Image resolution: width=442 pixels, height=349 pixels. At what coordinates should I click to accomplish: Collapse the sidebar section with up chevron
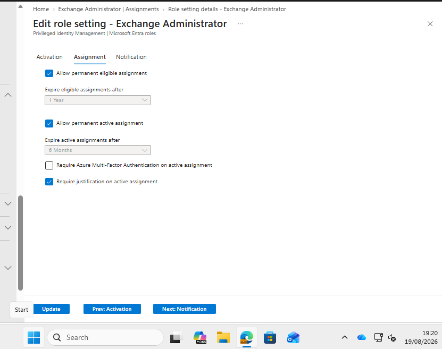click(8, 95)
